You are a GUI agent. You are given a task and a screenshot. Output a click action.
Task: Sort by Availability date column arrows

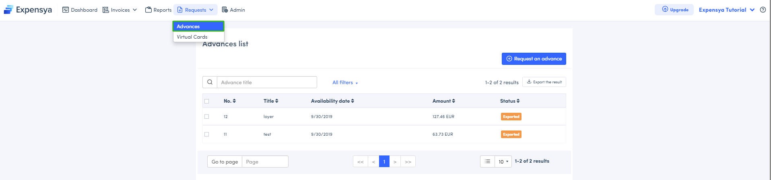pyautogui.click(x=353, y=101)
